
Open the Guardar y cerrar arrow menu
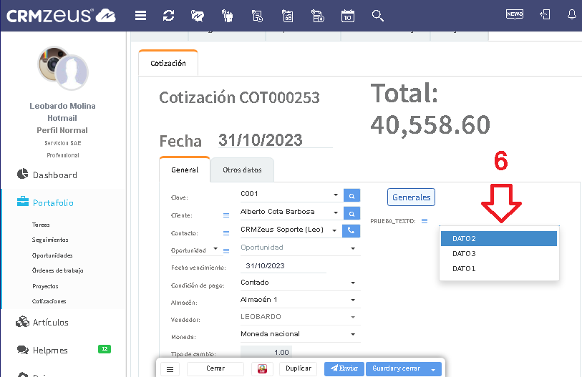[432, 369]
